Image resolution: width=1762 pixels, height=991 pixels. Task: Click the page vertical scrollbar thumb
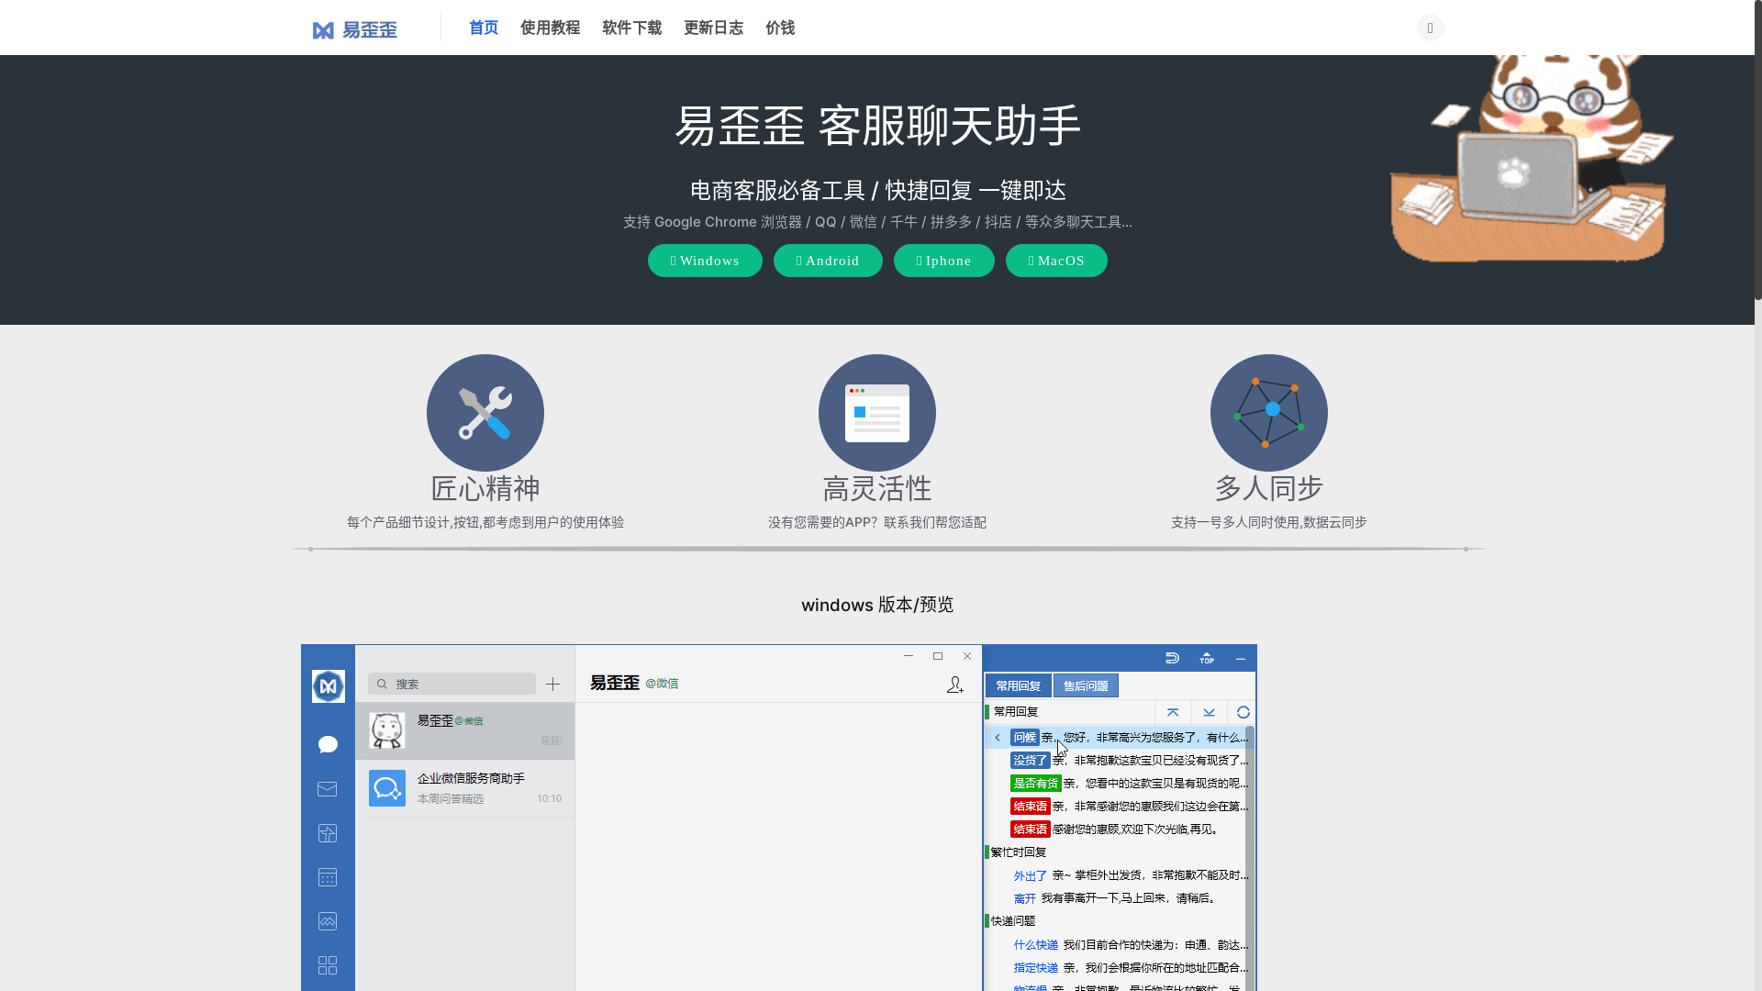(x=1758, y=150)
